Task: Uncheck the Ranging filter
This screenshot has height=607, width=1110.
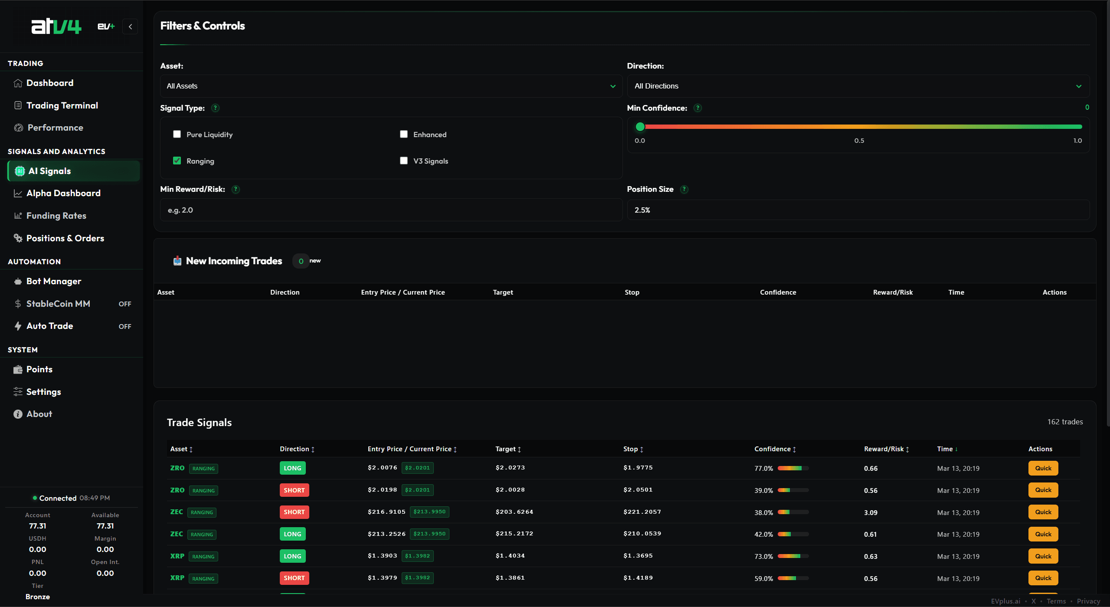Action: click(x=177, y=161)
